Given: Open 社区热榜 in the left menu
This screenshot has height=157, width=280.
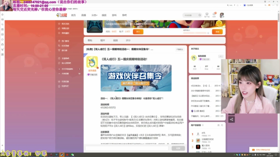Looking at the screenshot, I should click(x=65, y=46).
